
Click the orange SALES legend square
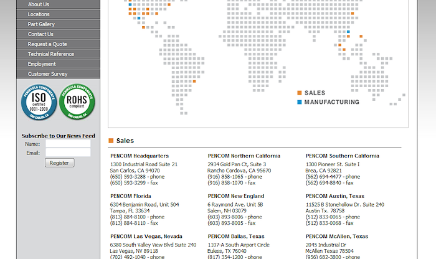tap(300, 93)
